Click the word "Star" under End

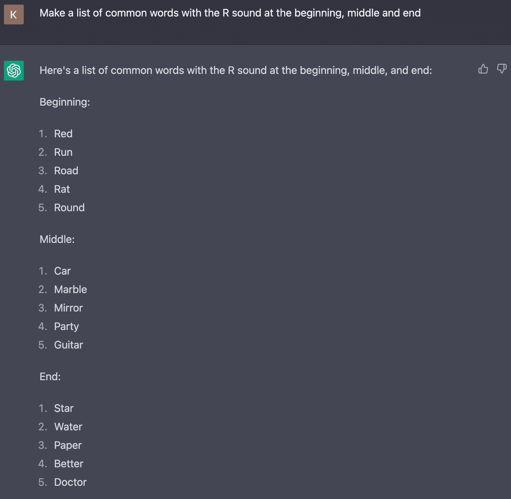coord(64,408)
